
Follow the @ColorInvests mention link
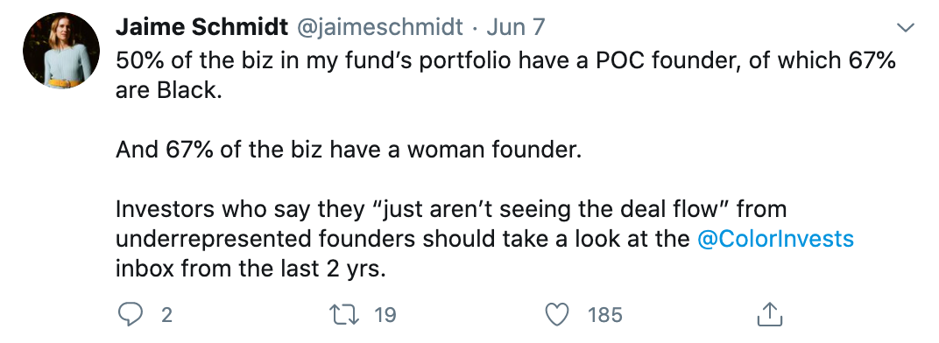point(775,239)
